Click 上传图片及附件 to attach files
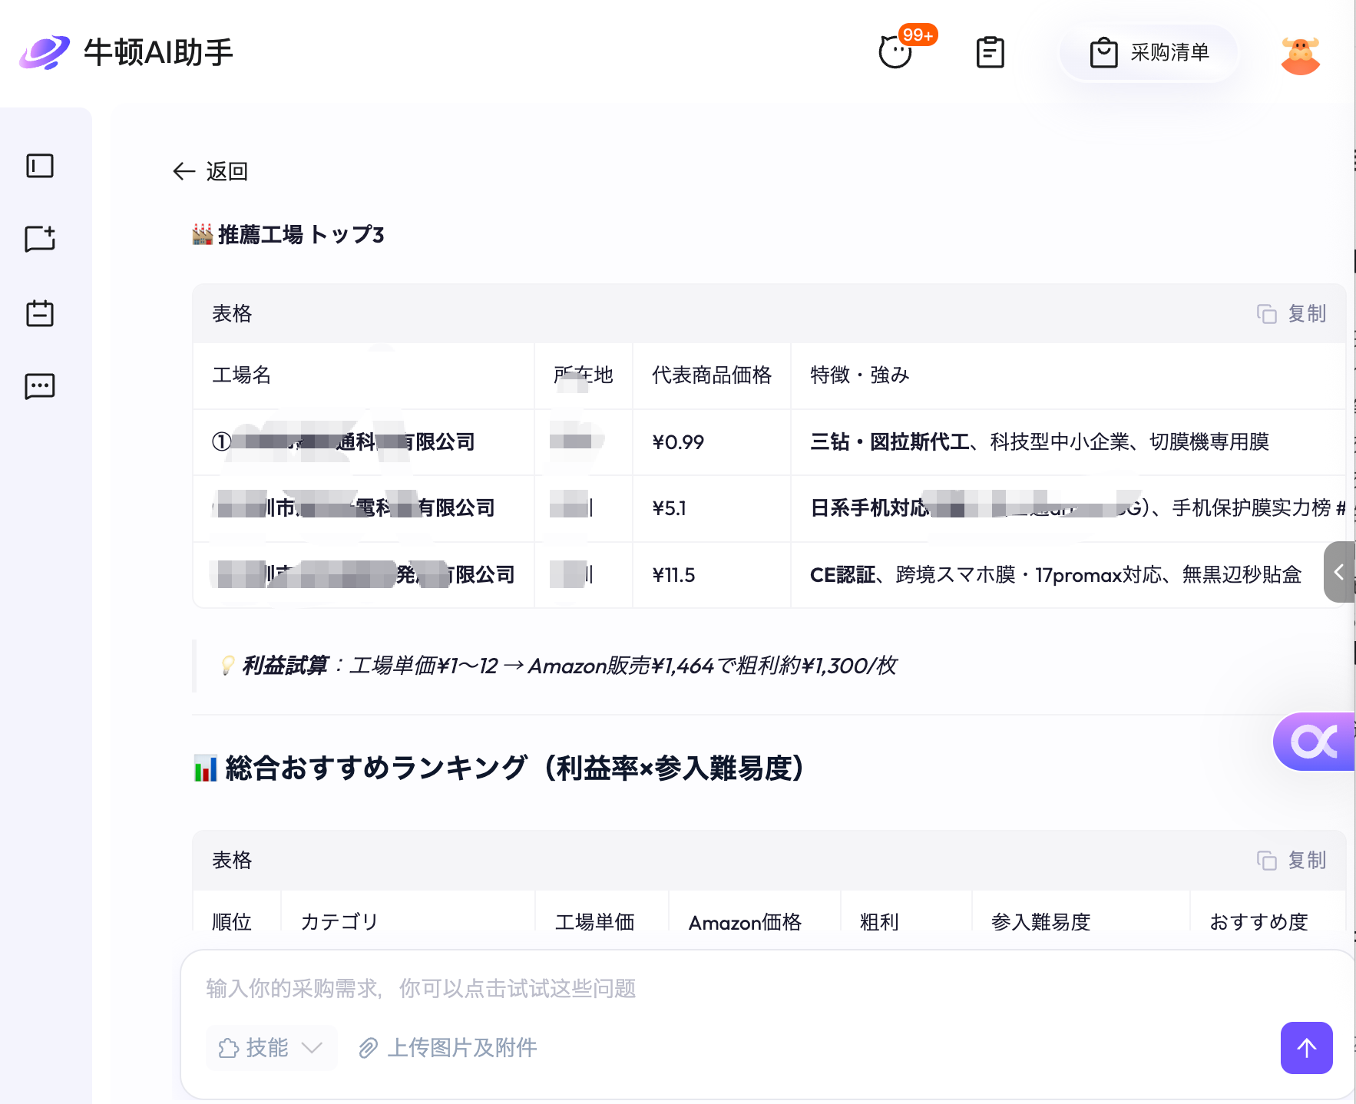Image resolution: width=1356 pixels, height=1104 pixels. 448,1048
